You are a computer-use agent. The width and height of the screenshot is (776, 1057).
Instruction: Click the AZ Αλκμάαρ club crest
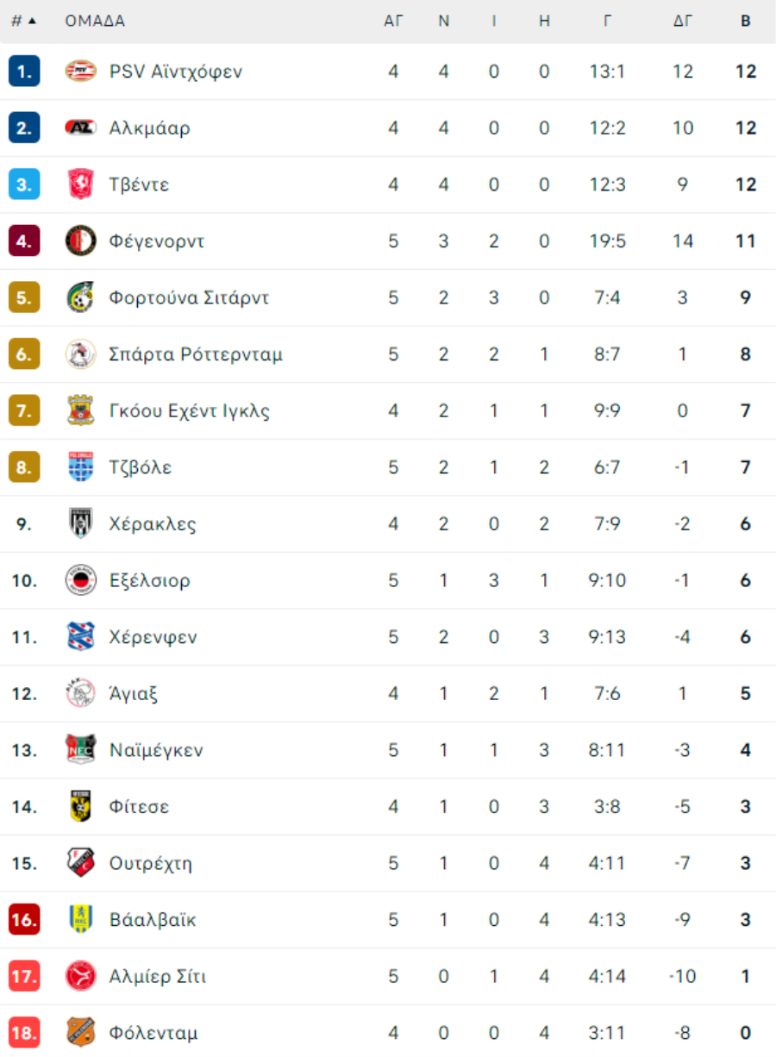click(x=81, y=128)
